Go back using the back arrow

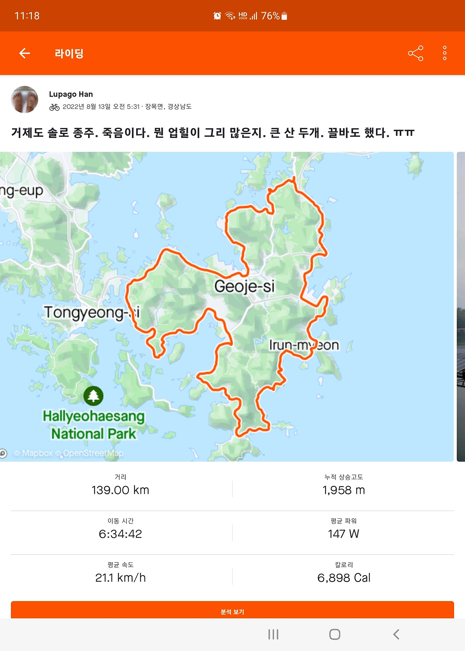24,53
